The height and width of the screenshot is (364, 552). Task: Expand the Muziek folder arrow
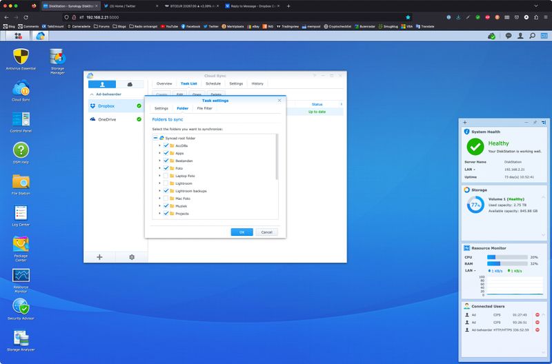[159, 206]
